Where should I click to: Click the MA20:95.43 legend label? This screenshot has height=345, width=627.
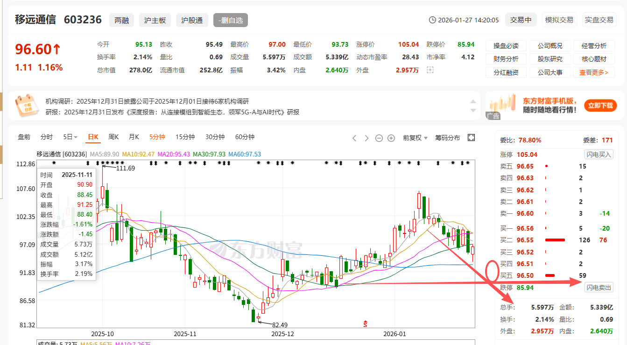(174, 154)
